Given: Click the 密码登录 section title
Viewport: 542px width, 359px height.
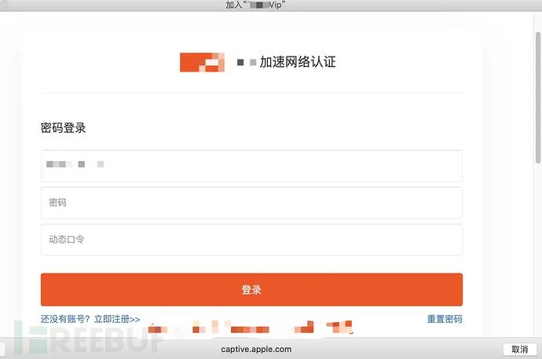Looking at the screenshot, I should click(63, 128).
